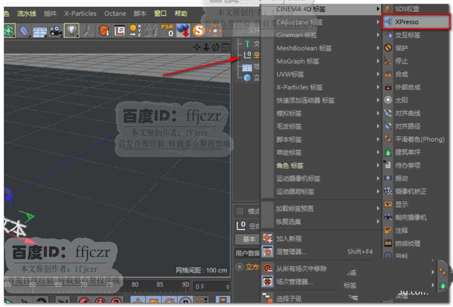Expand the 运动摄像机标签 submenu
Image resolution: width=453 pixels, height=307 pixels.
(x=321, y=179)
